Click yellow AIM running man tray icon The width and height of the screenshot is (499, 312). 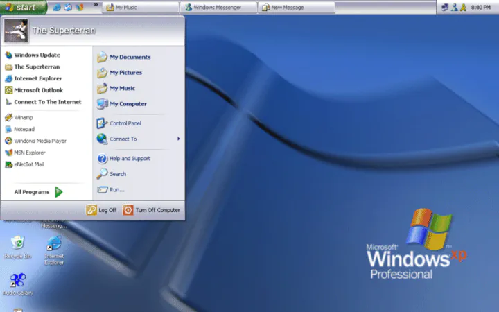(x=463, y=8)
